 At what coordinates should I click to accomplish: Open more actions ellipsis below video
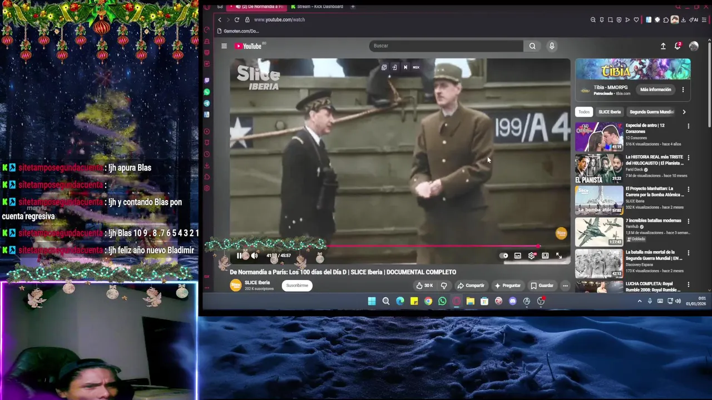(565, 286)
